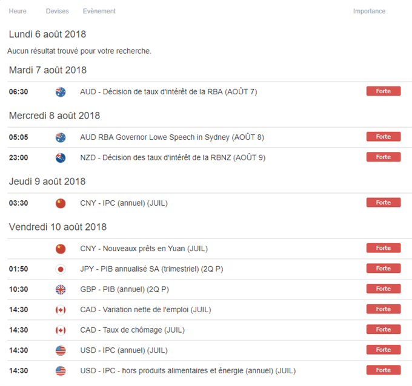
Task: Open the AUD RBA Governor Lowe Speech in Sydney event
Action: tap(172, 137)
